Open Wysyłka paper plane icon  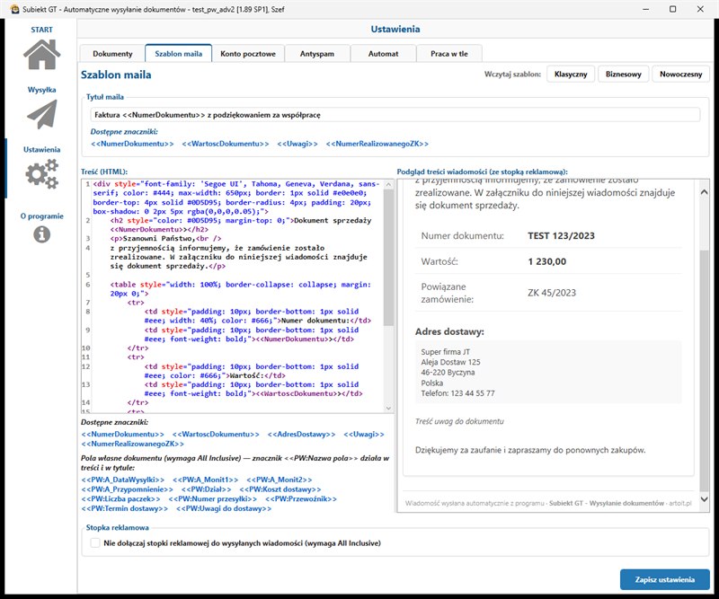41,114
